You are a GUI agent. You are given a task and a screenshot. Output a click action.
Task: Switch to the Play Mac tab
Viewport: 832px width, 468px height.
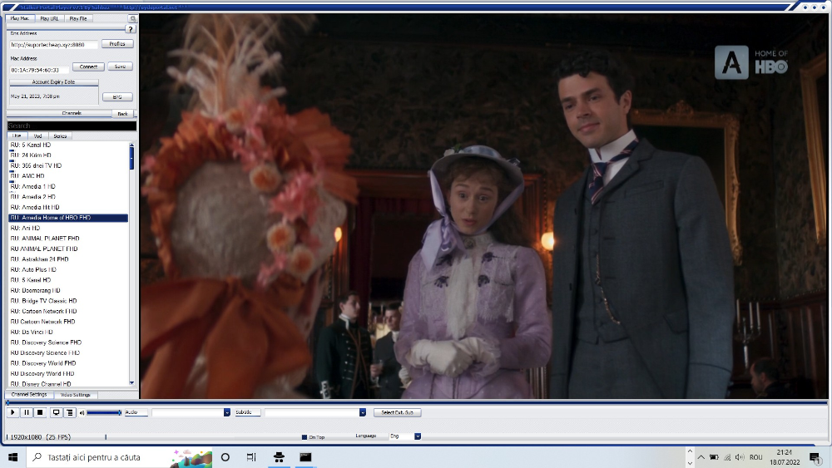20,18
